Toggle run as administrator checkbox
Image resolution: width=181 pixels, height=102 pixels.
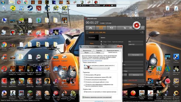click(x=85, y=92)
